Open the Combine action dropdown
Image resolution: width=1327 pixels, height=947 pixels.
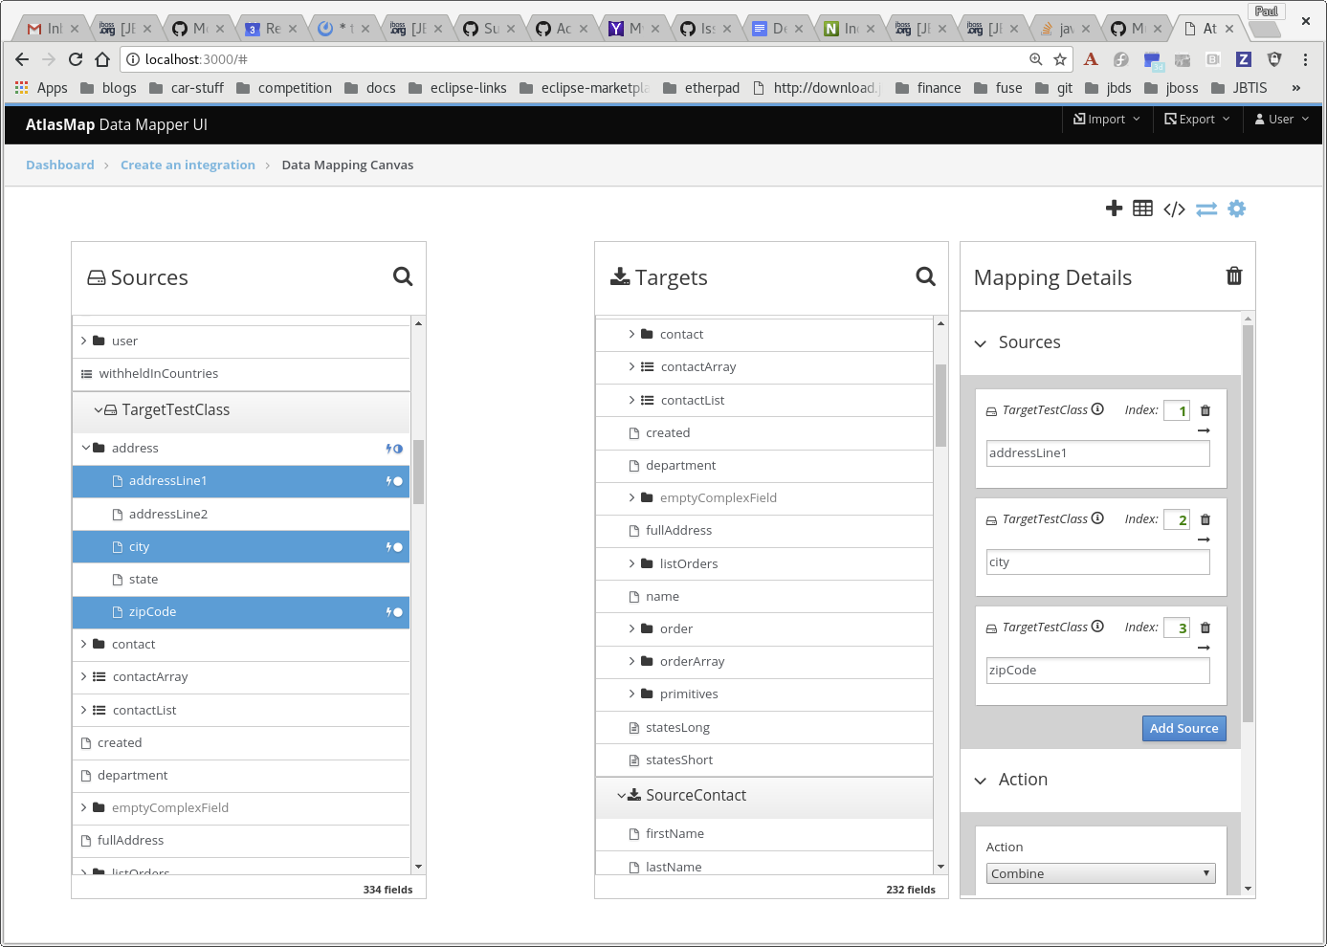coord(1099,872)
